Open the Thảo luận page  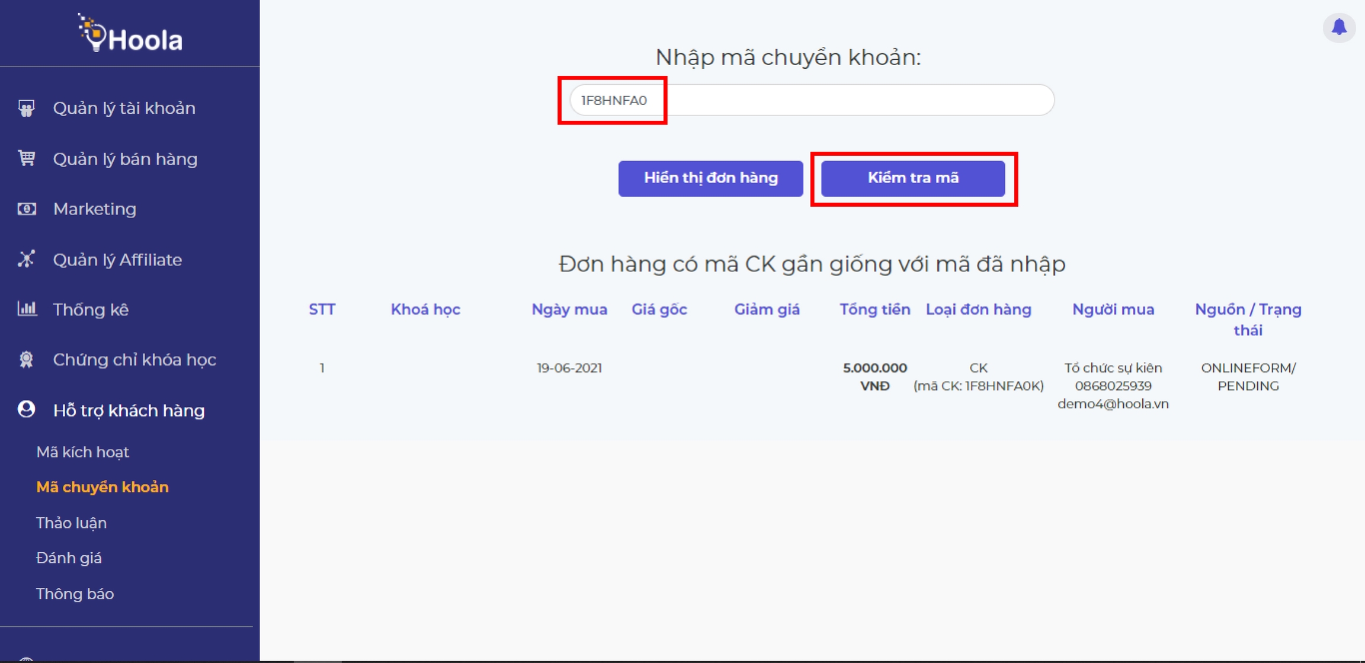(71, 523)
